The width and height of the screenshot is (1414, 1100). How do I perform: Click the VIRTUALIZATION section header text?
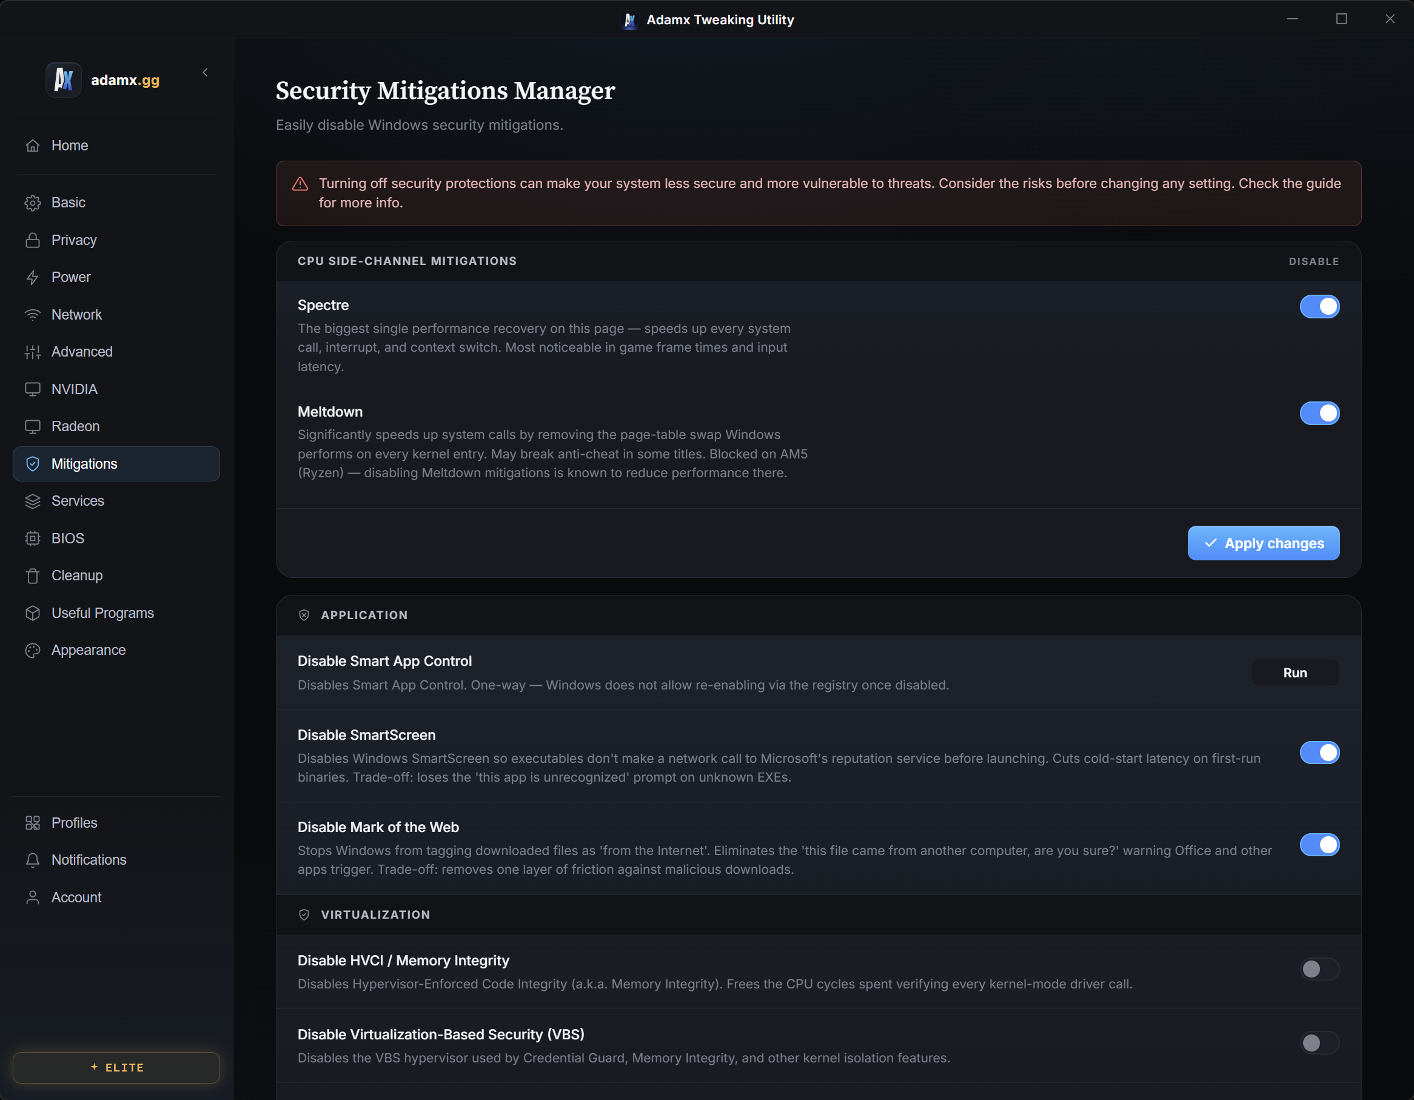(x=375, y=915)
